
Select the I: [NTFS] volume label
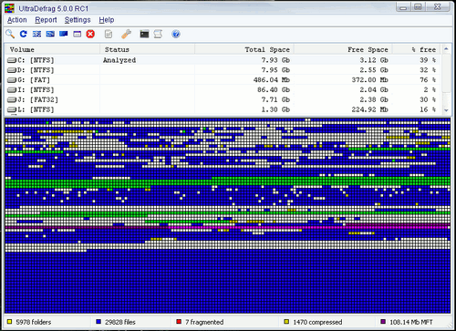point(36,90)
